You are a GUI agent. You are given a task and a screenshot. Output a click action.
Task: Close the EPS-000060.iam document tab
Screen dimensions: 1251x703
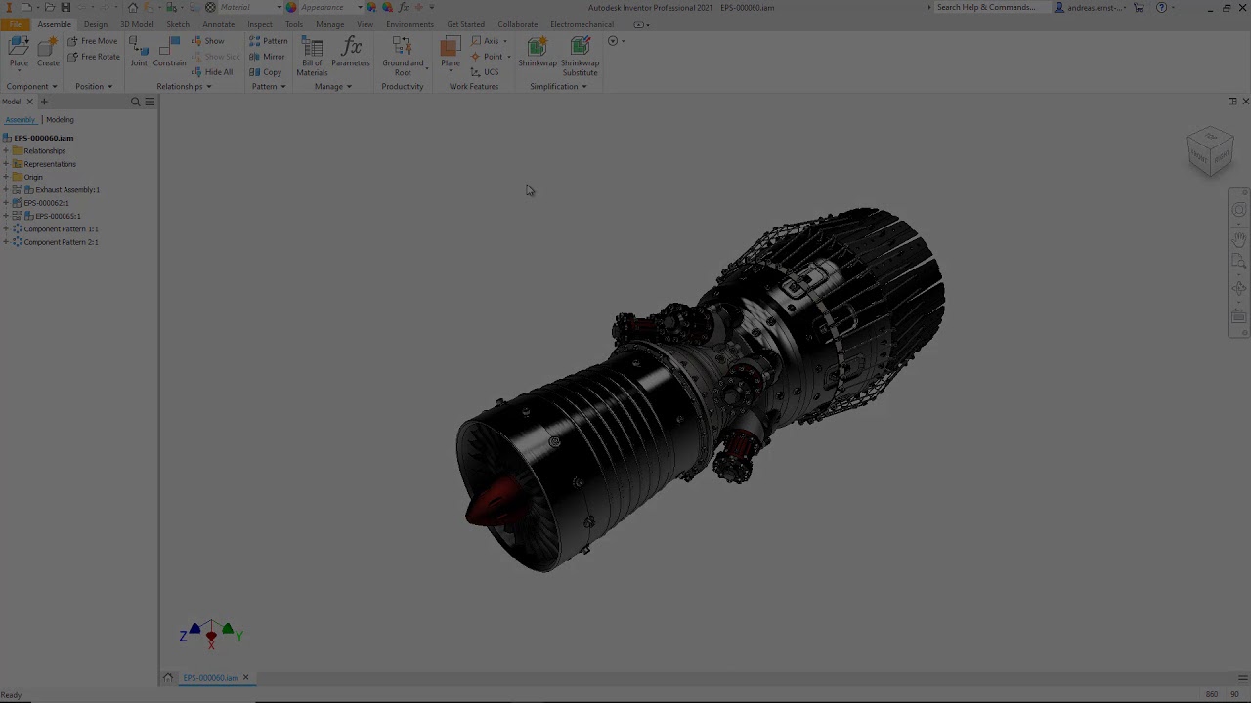(245, 678)
